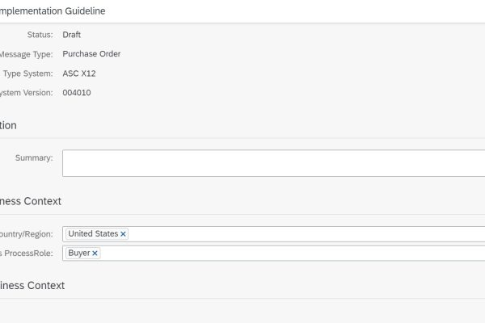Focus the Country/Region input after the token
Screen dimensions: 485x323
307,234
